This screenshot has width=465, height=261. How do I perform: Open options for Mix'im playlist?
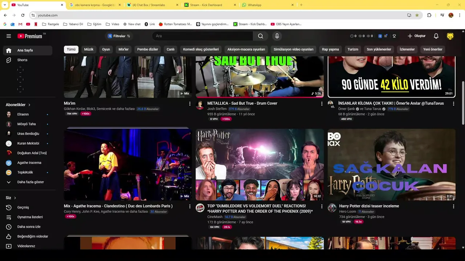click(x=190, y=104)
